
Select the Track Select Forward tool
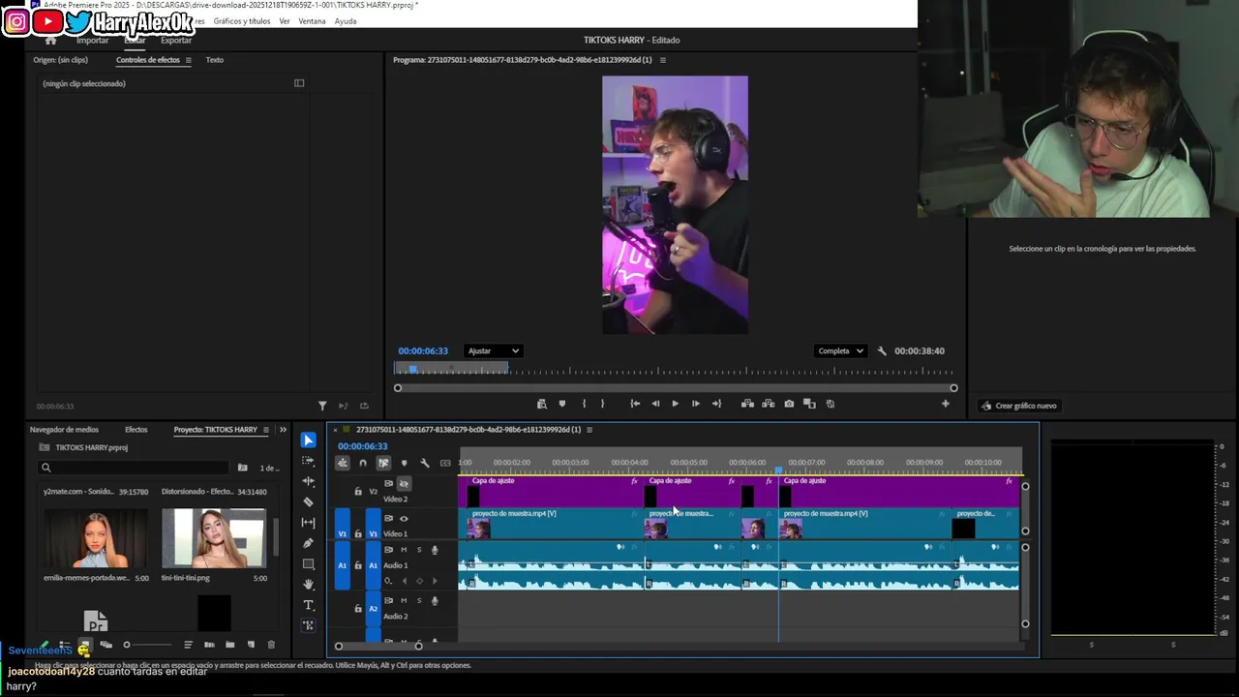pyautogui.click(x=308, y=461)
